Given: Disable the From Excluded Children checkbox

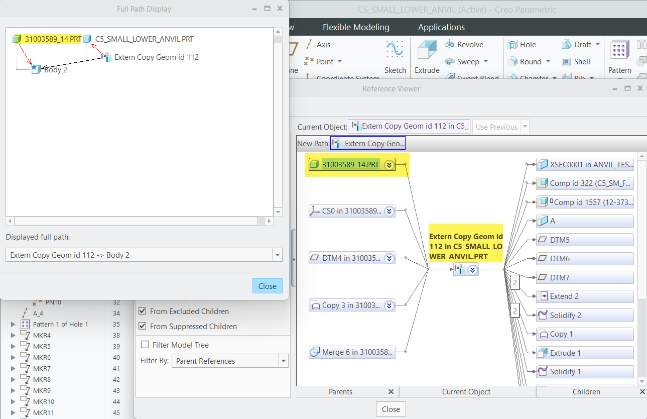Looking at the screenshot, I should [142, 311].
